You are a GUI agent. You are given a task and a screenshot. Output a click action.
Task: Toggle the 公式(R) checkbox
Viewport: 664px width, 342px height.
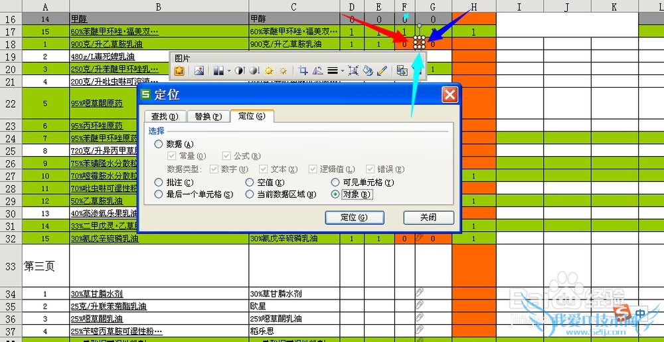tap(226, 156)
